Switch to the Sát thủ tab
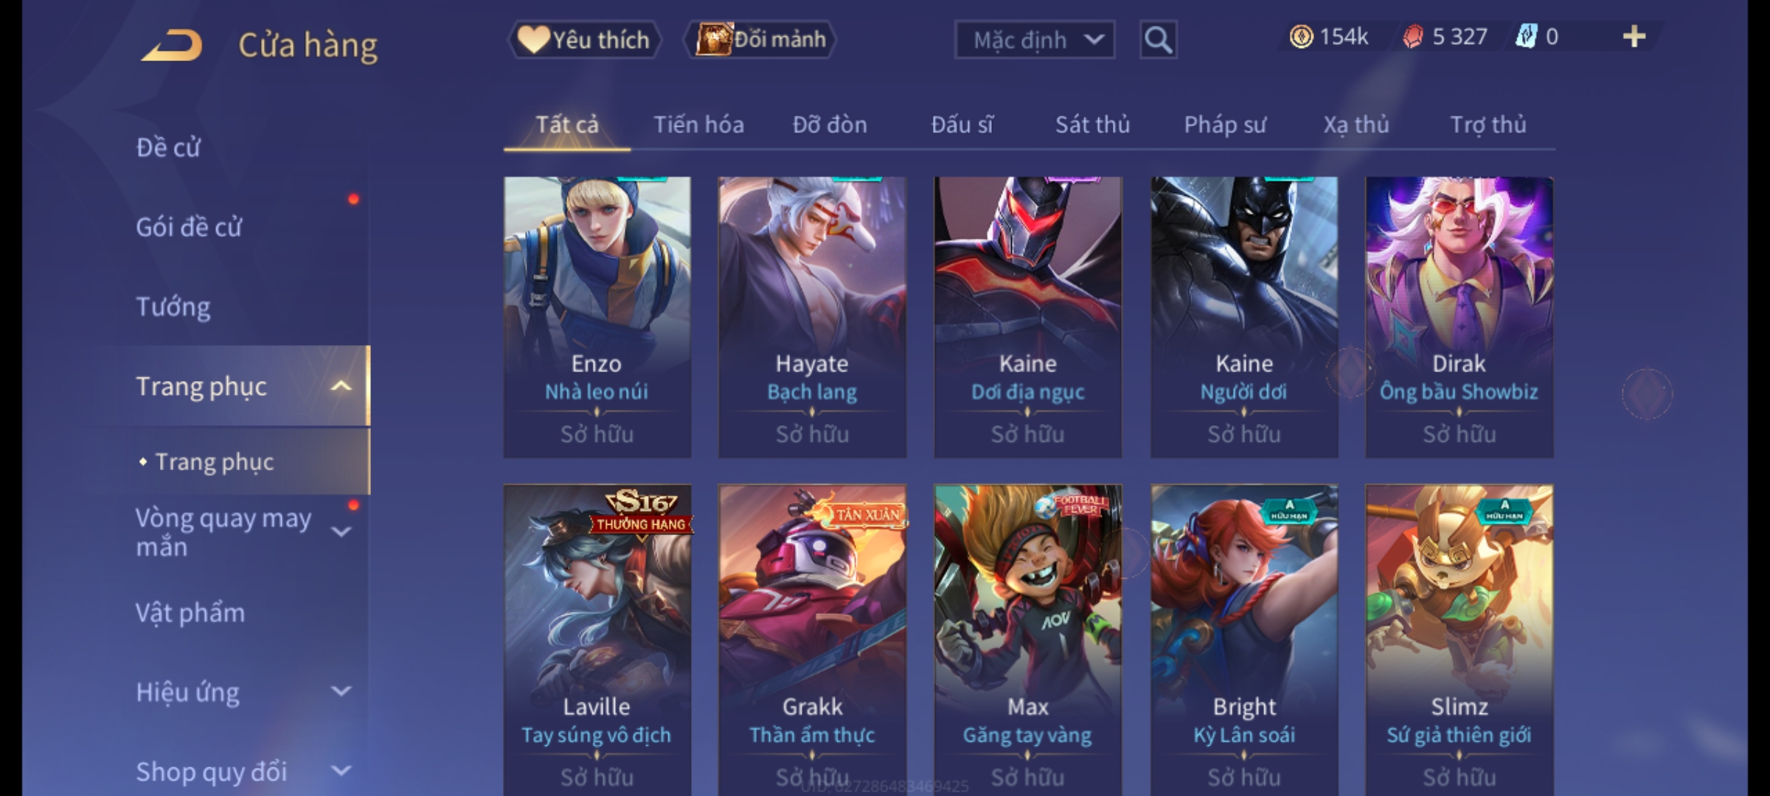The image size is (1770, 796). coord(1092,125)
